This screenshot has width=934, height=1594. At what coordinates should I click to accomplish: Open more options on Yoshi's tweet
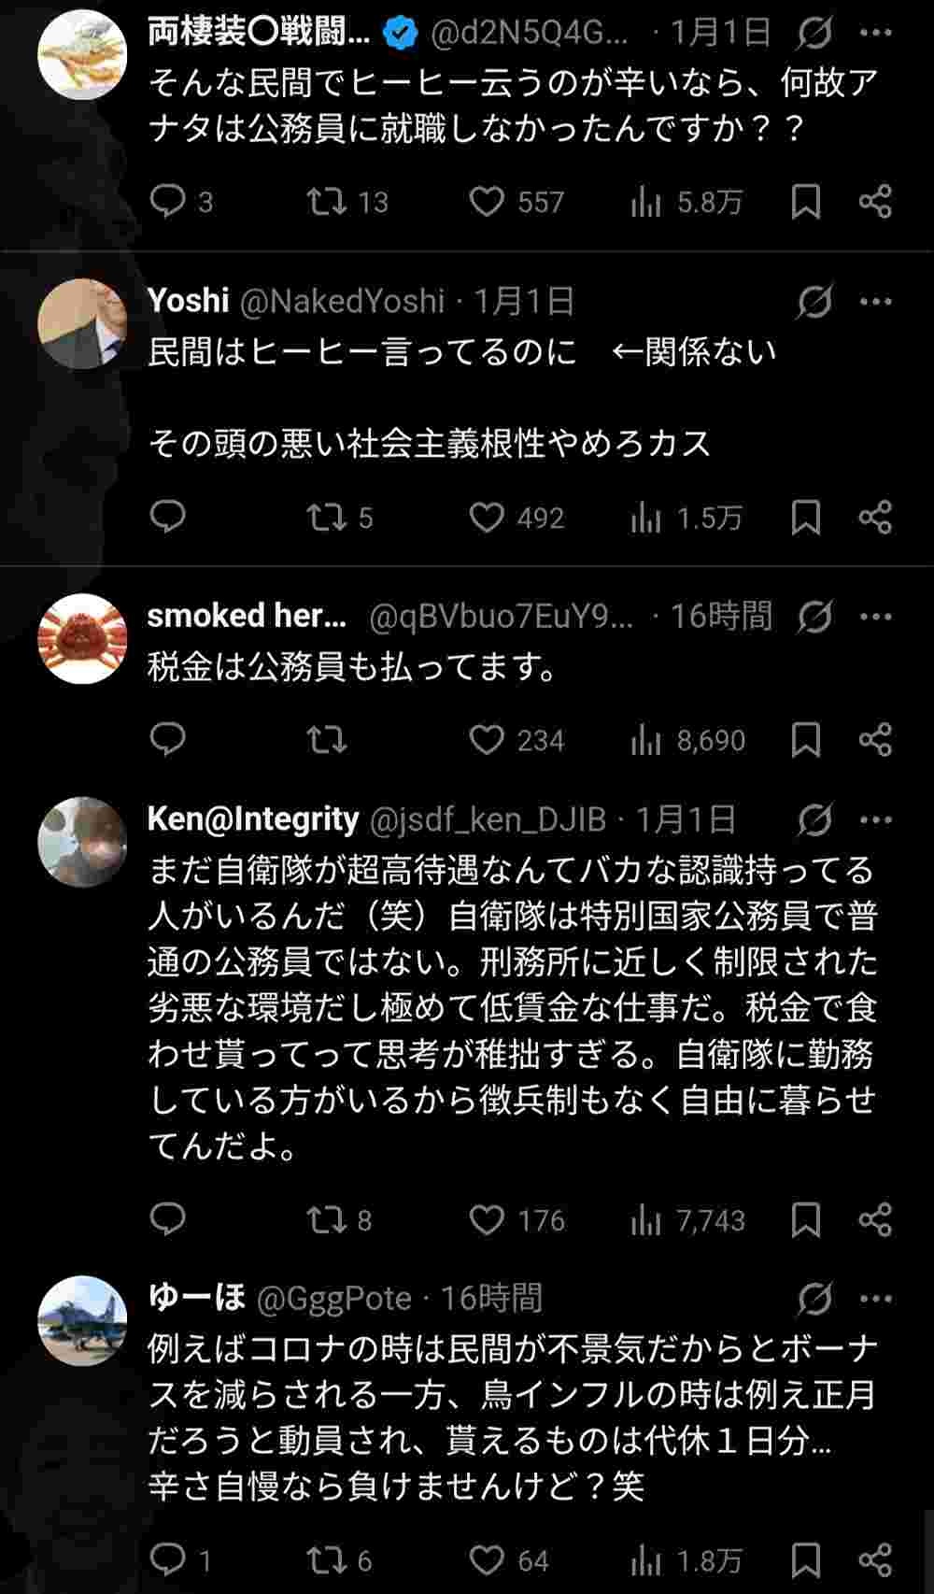(x=875, y=302)
